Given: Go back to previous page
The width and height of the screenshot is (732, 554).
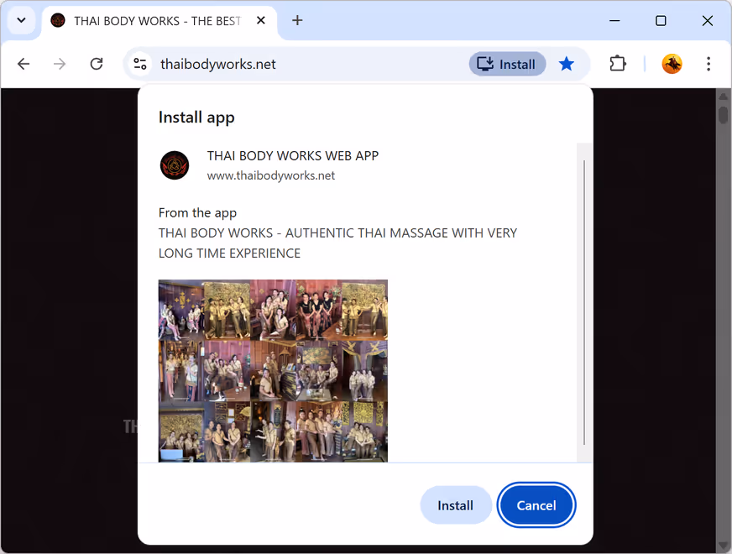Looking at the screenshot, I should click(24, 64).
